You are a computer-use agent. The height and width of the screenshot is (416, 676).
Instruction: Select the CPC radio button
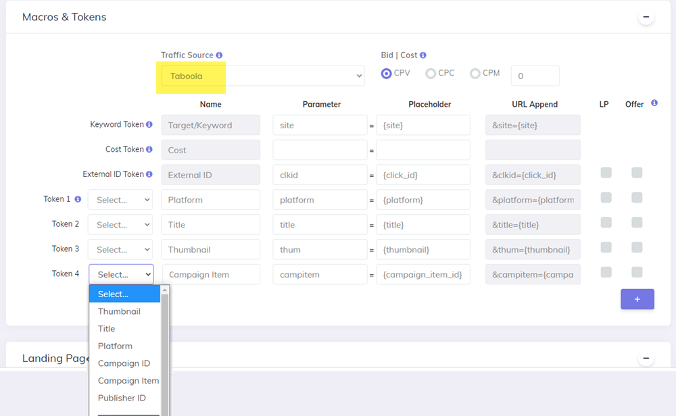(431, 74)
